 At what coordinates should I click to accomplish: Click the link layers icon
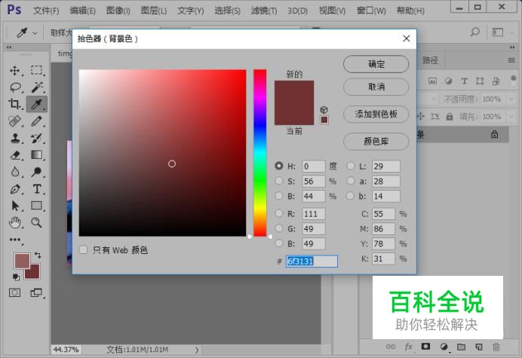pyautogui.click(x=391, y=347)
